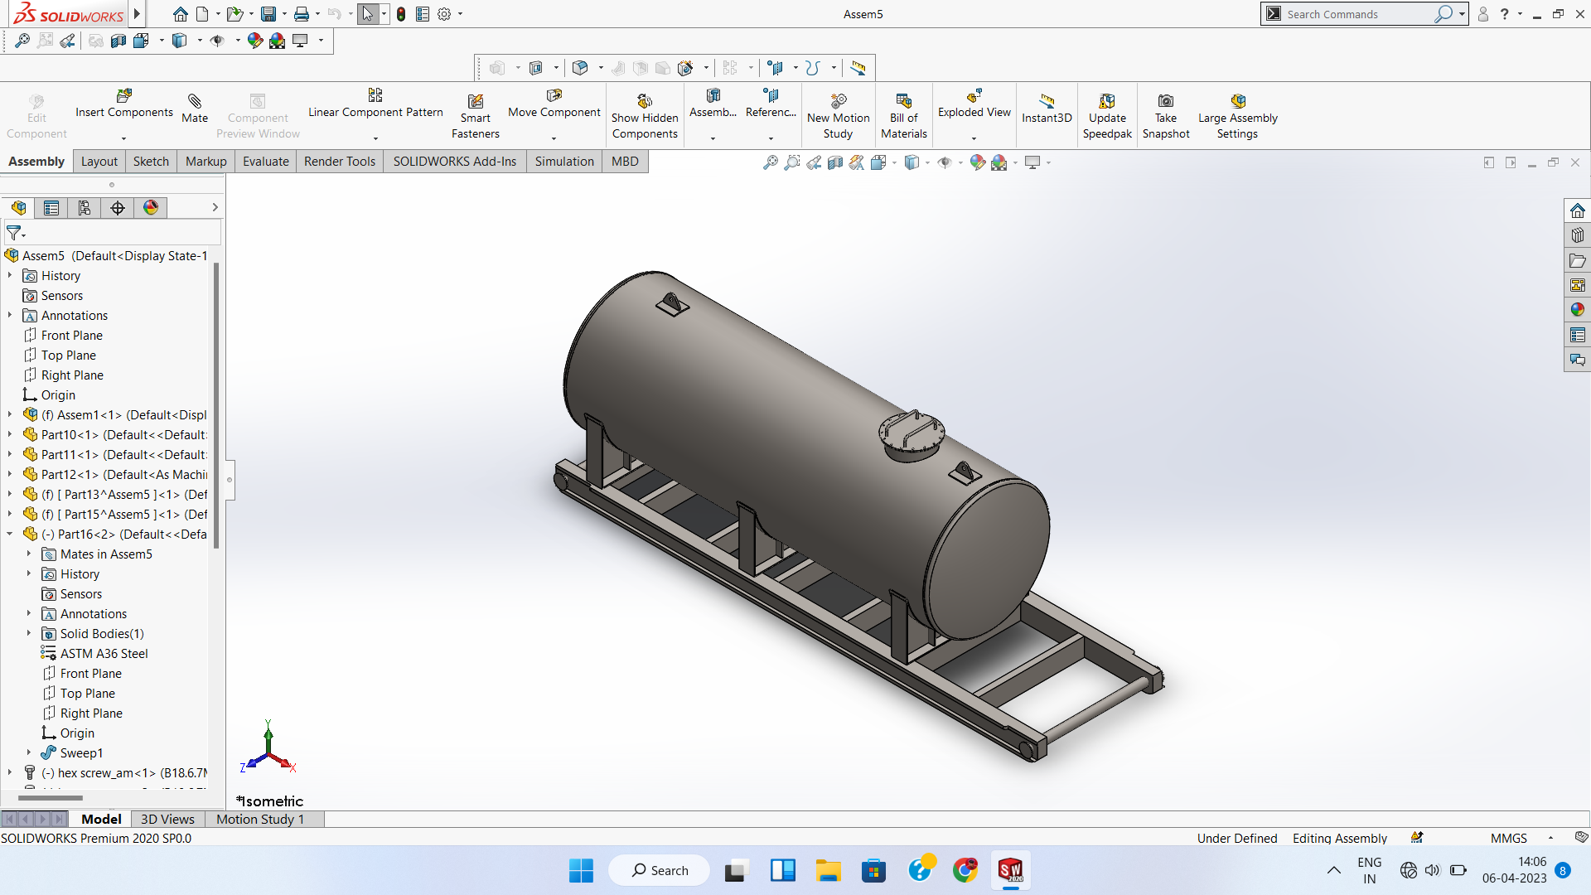Click the MMGS units status button
The width and height of the screenshot is (1591, 895).
pos(1508,839)
